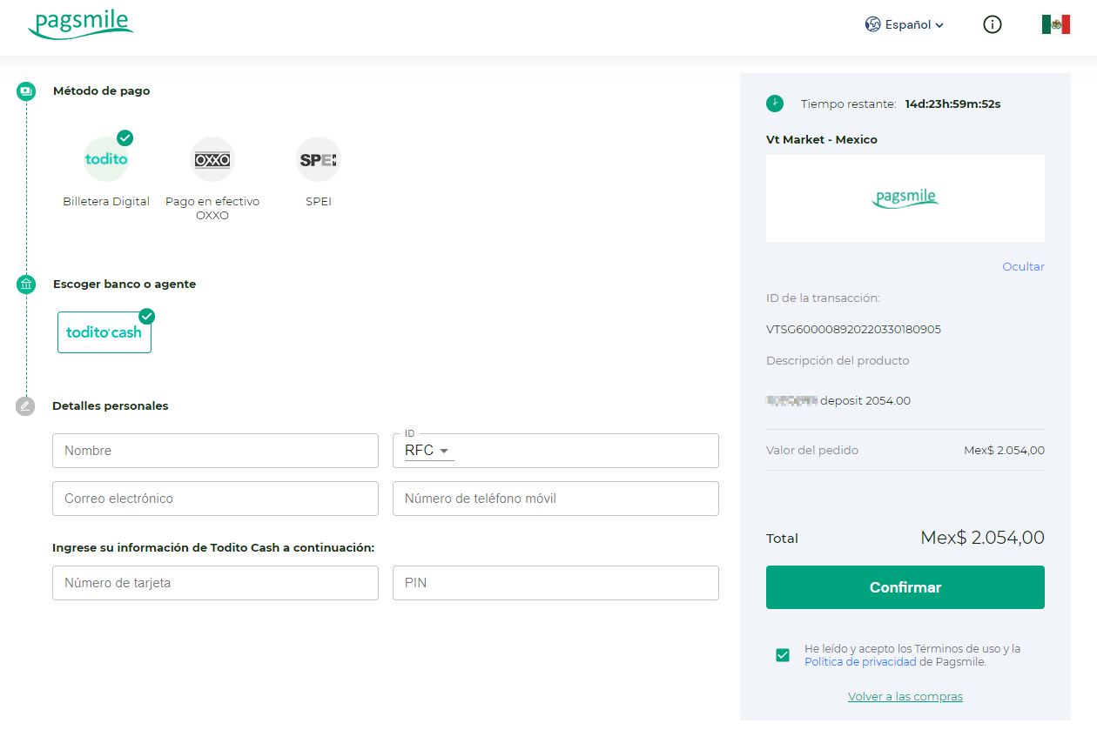This screenshot has height=730, width=1097.
Task: Click the clock icon beside remaining time
Action: point(775,104)
